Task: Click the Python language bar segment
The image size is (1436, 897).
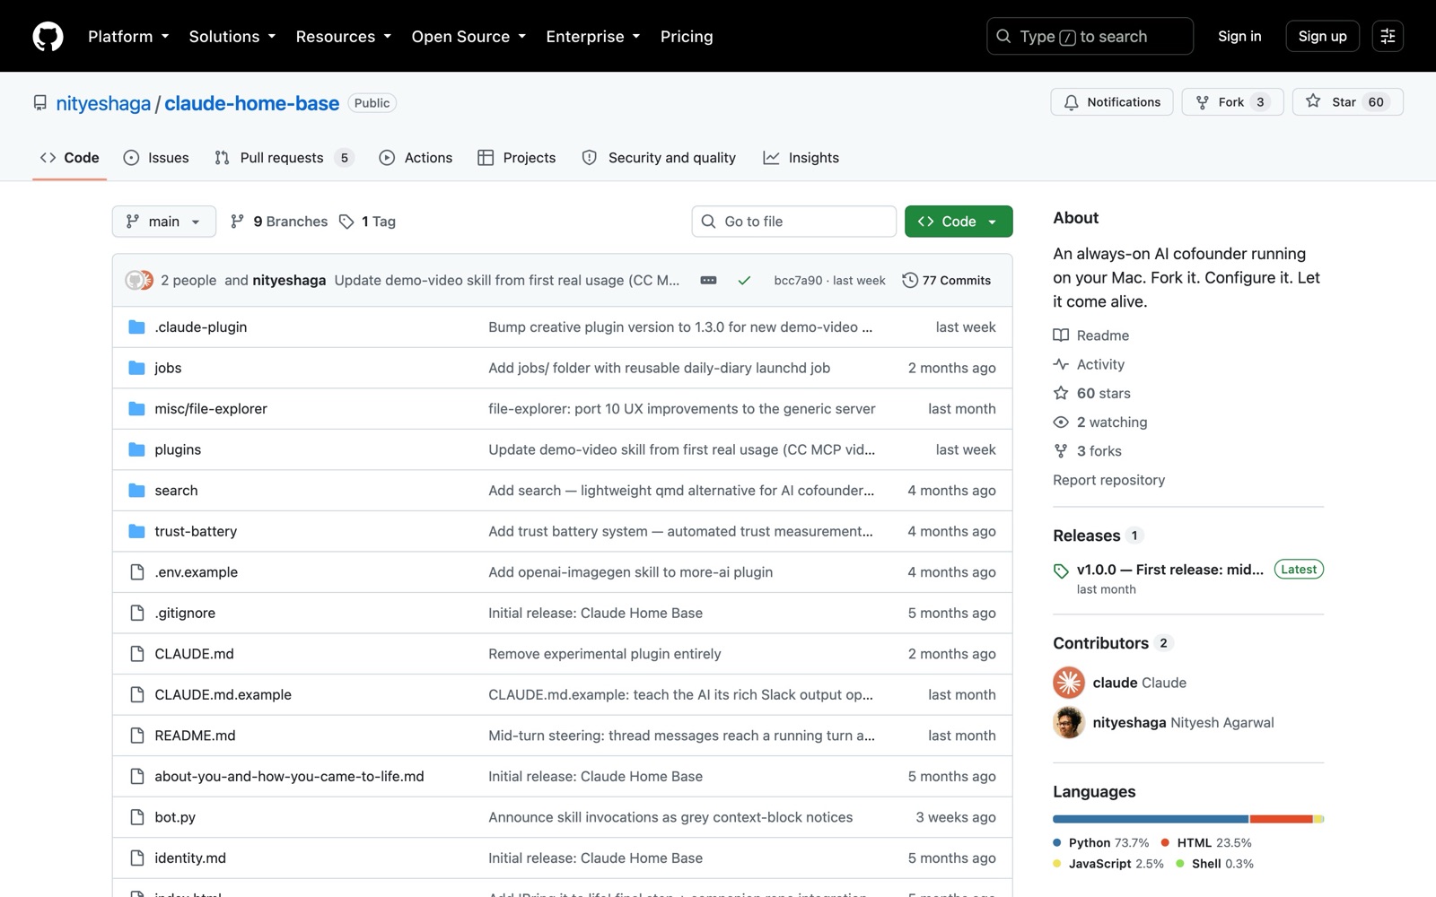Action: tap(1151, 819)
